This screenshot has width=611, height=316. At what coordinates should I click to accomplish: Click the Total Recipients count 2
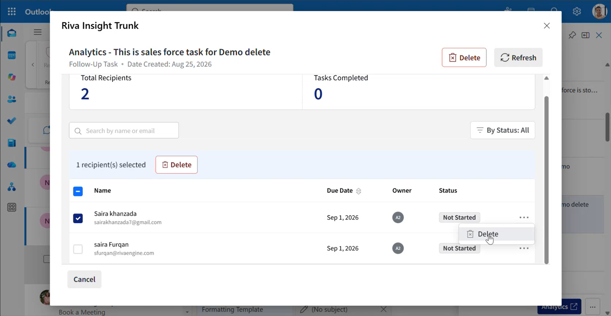[x=85, y=94]
